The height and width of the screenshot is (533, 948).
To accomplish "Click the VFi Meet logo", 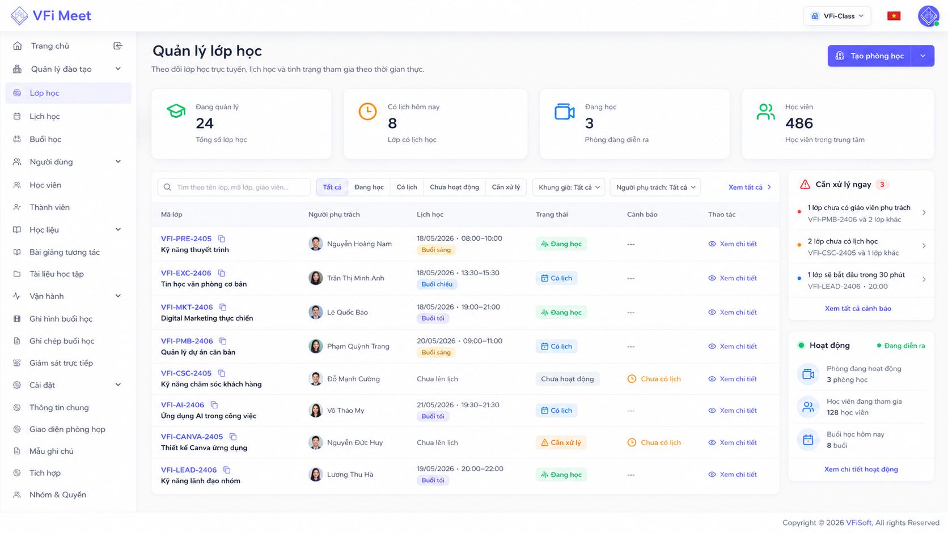I will pos(51,16).
